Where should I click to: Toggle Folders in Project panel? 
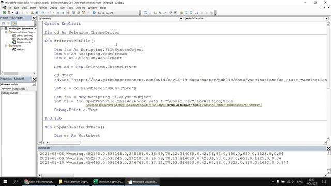coord(14,23)
